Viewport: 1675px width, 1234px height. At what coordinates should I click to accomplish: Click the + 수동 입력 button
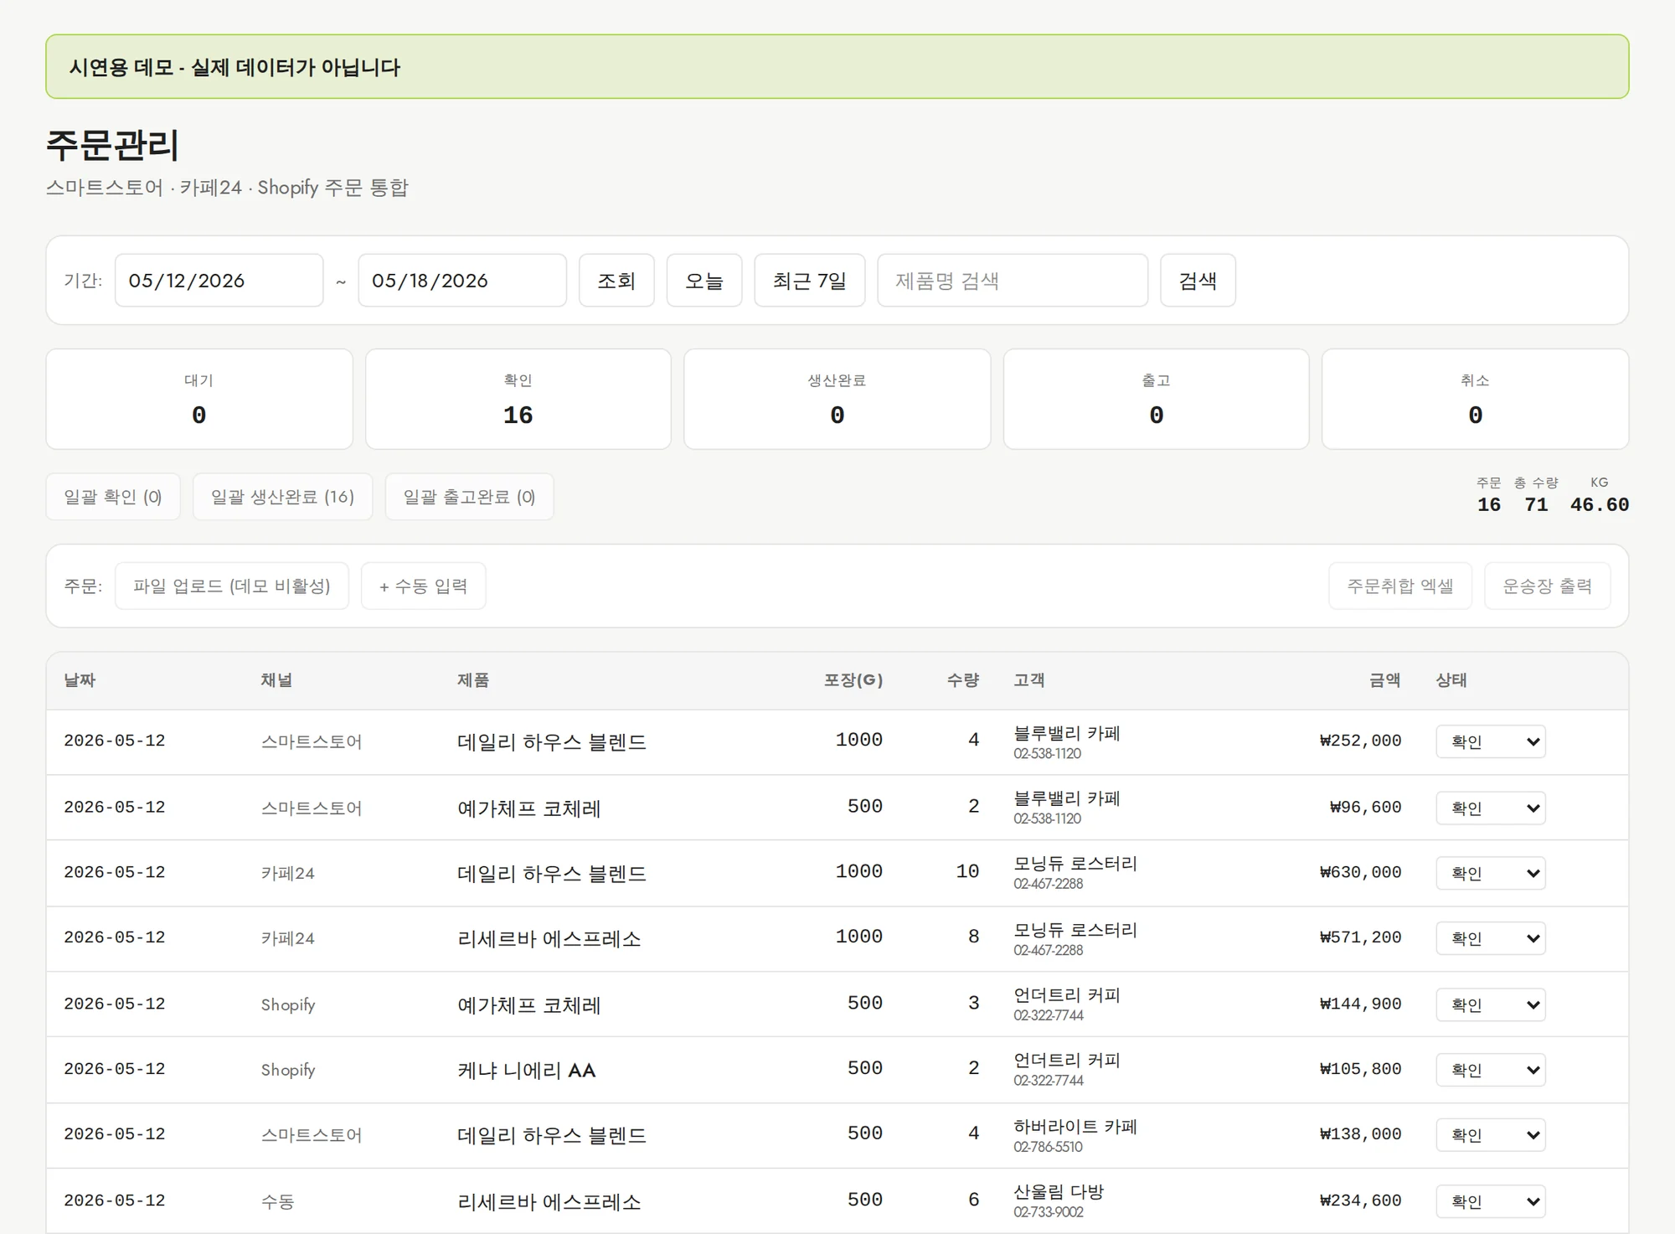[424, 586]
